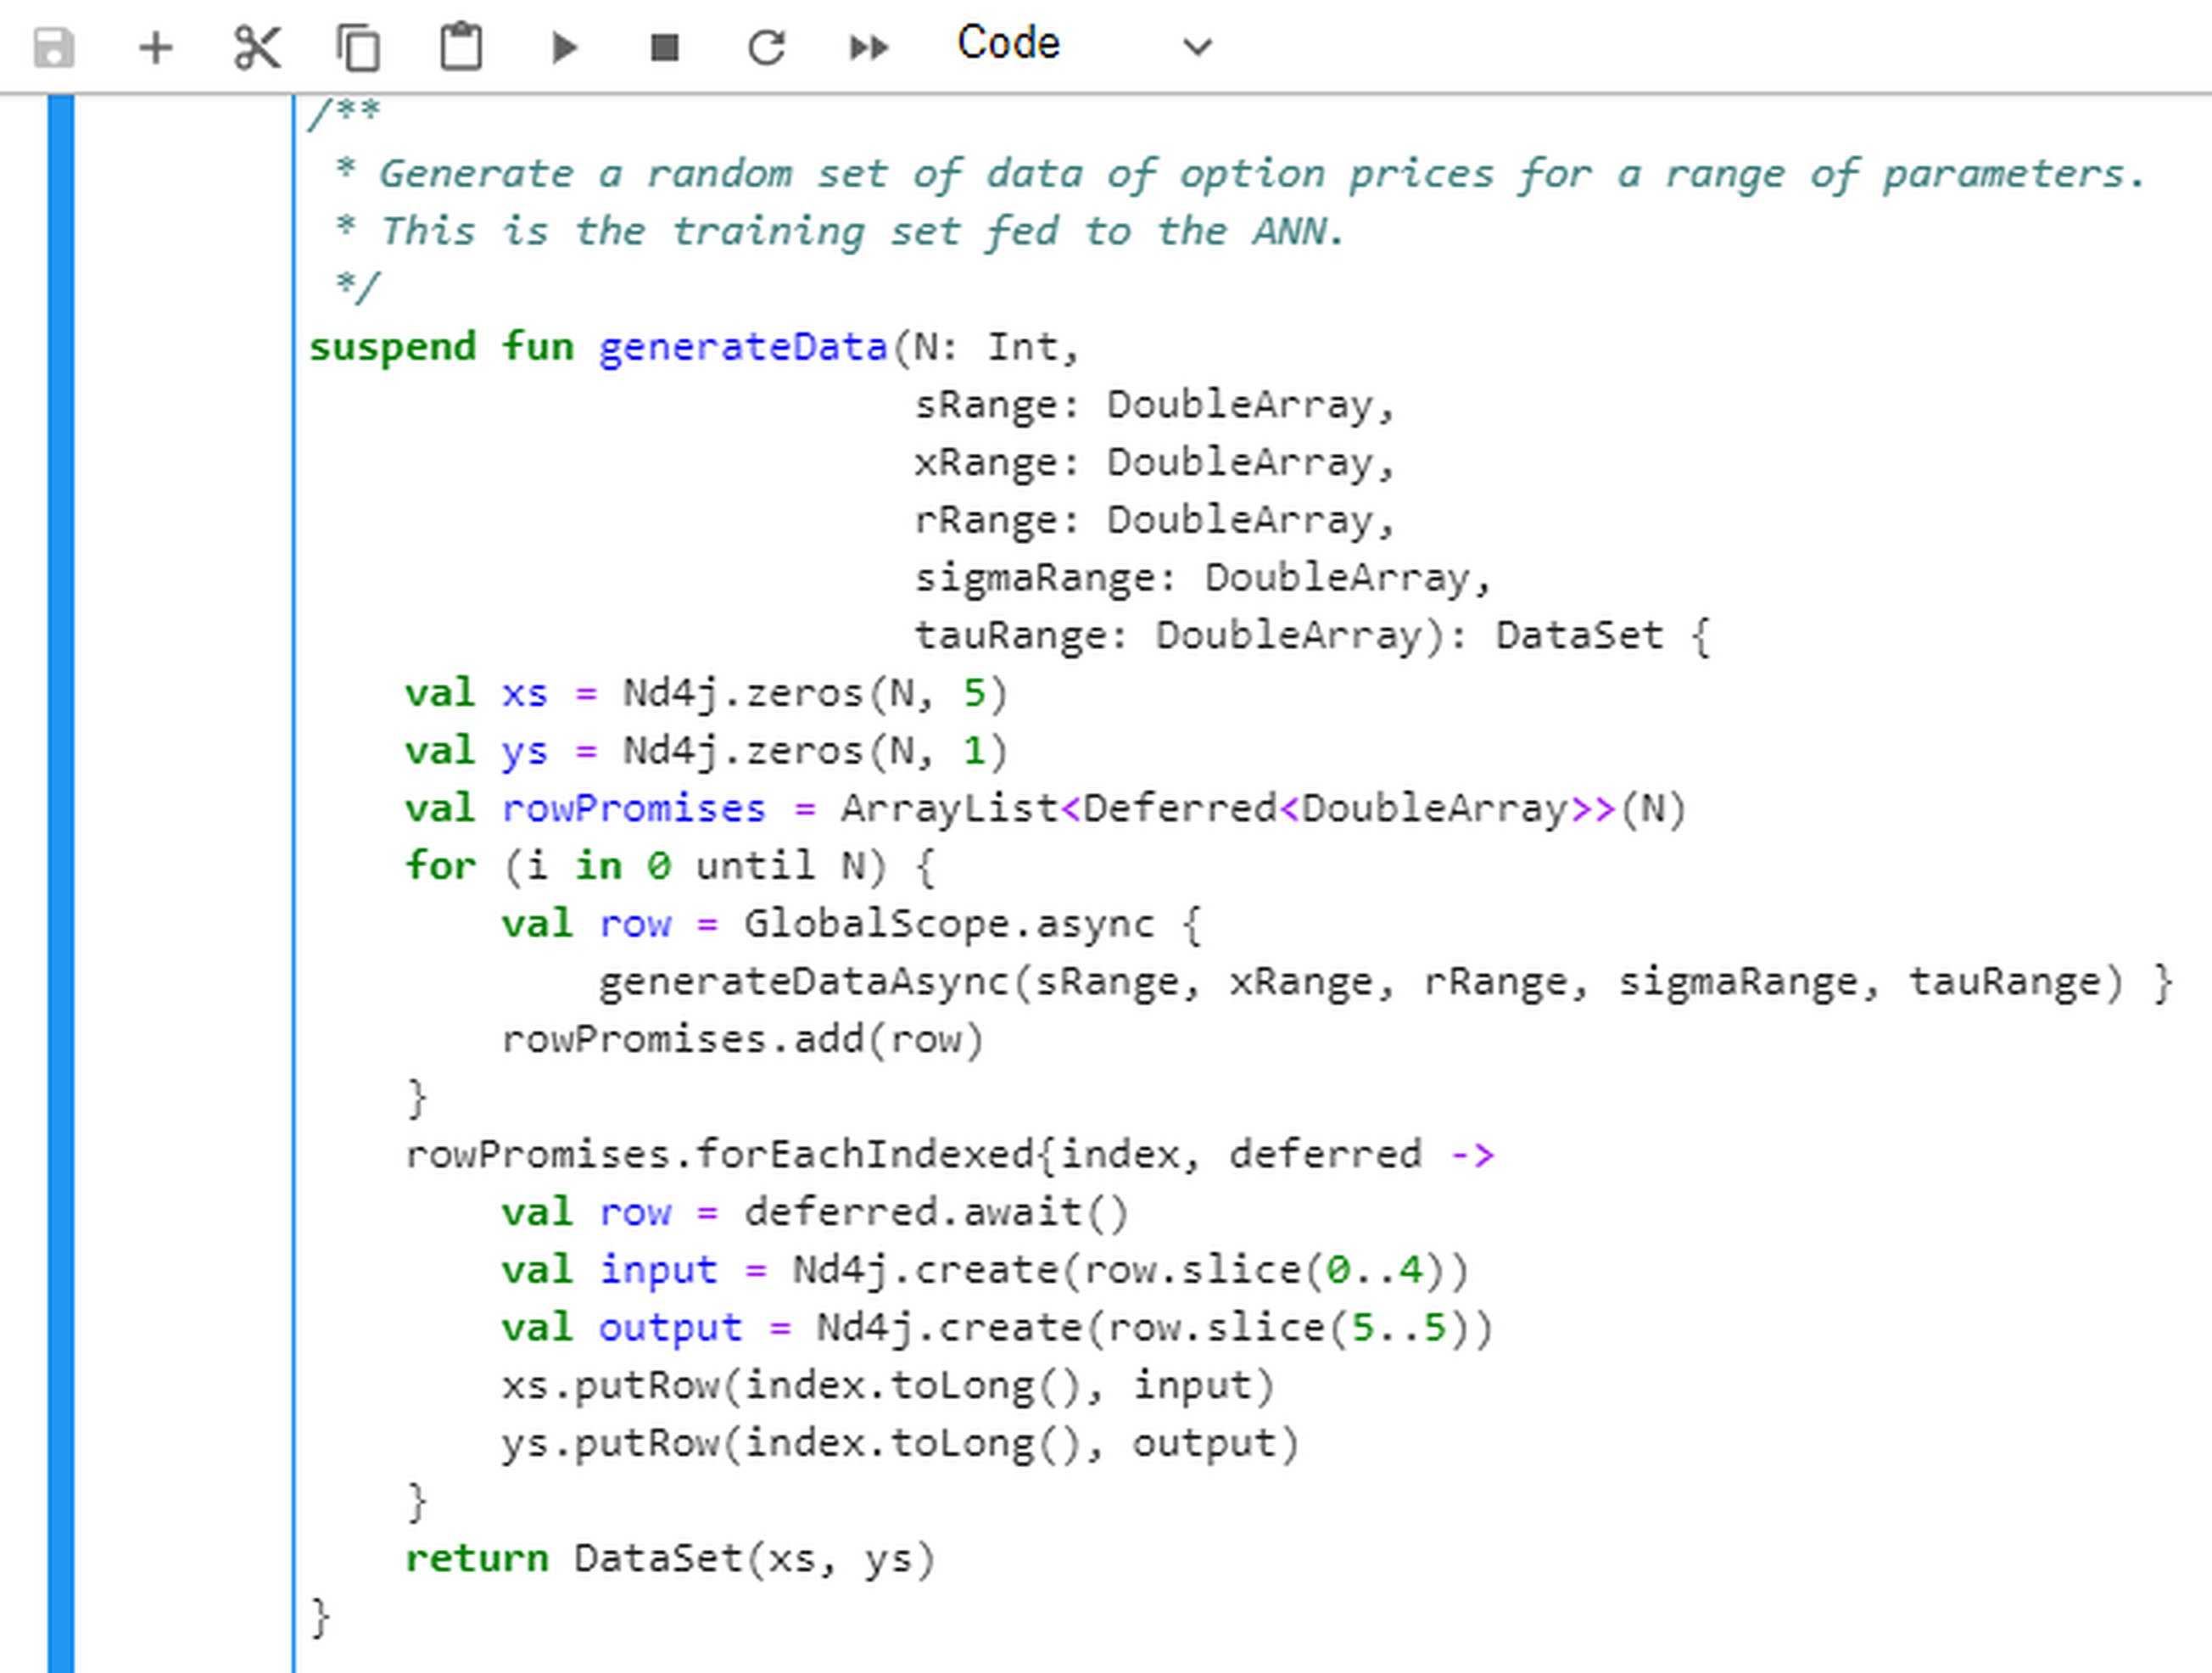Click 'ys.putRow(index.toLong(), output)' line
Screen dimensions: 2212x1673
click(901, 1444)
